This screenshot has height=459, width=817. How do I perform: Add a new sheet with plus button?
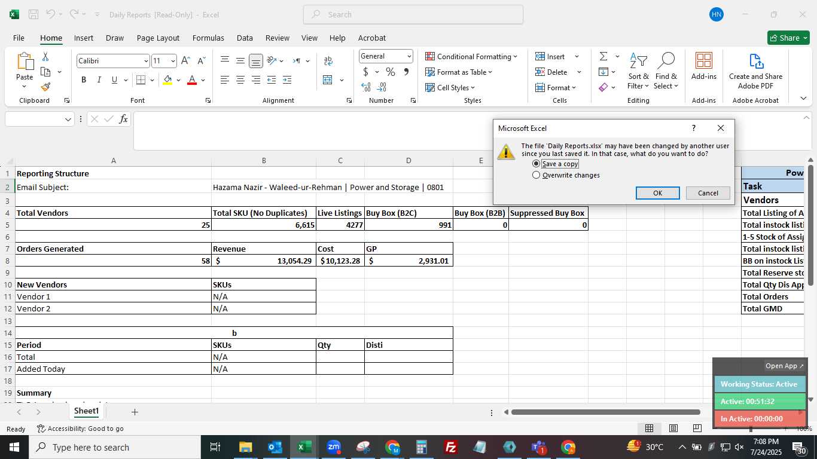(135, 412)
